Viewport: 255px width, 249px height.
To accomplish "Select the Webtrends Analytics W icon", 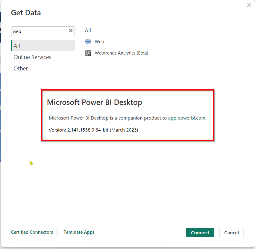I will click(88, 53).
